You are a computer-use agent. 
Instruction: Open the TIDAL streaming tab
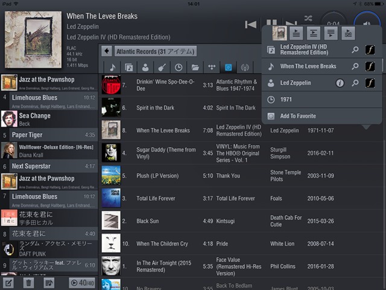pyautogui.click(x=212, y=67)
